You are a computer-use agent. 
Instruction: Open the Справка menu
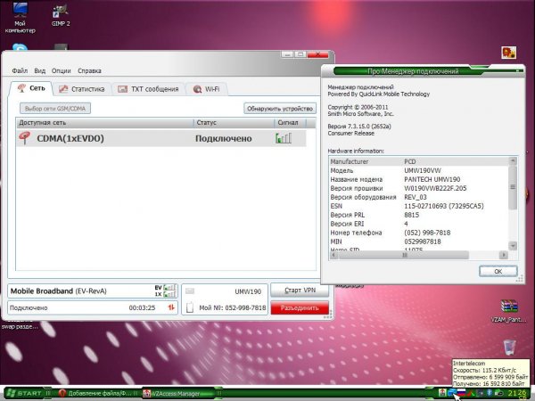[x=89, y=71]
